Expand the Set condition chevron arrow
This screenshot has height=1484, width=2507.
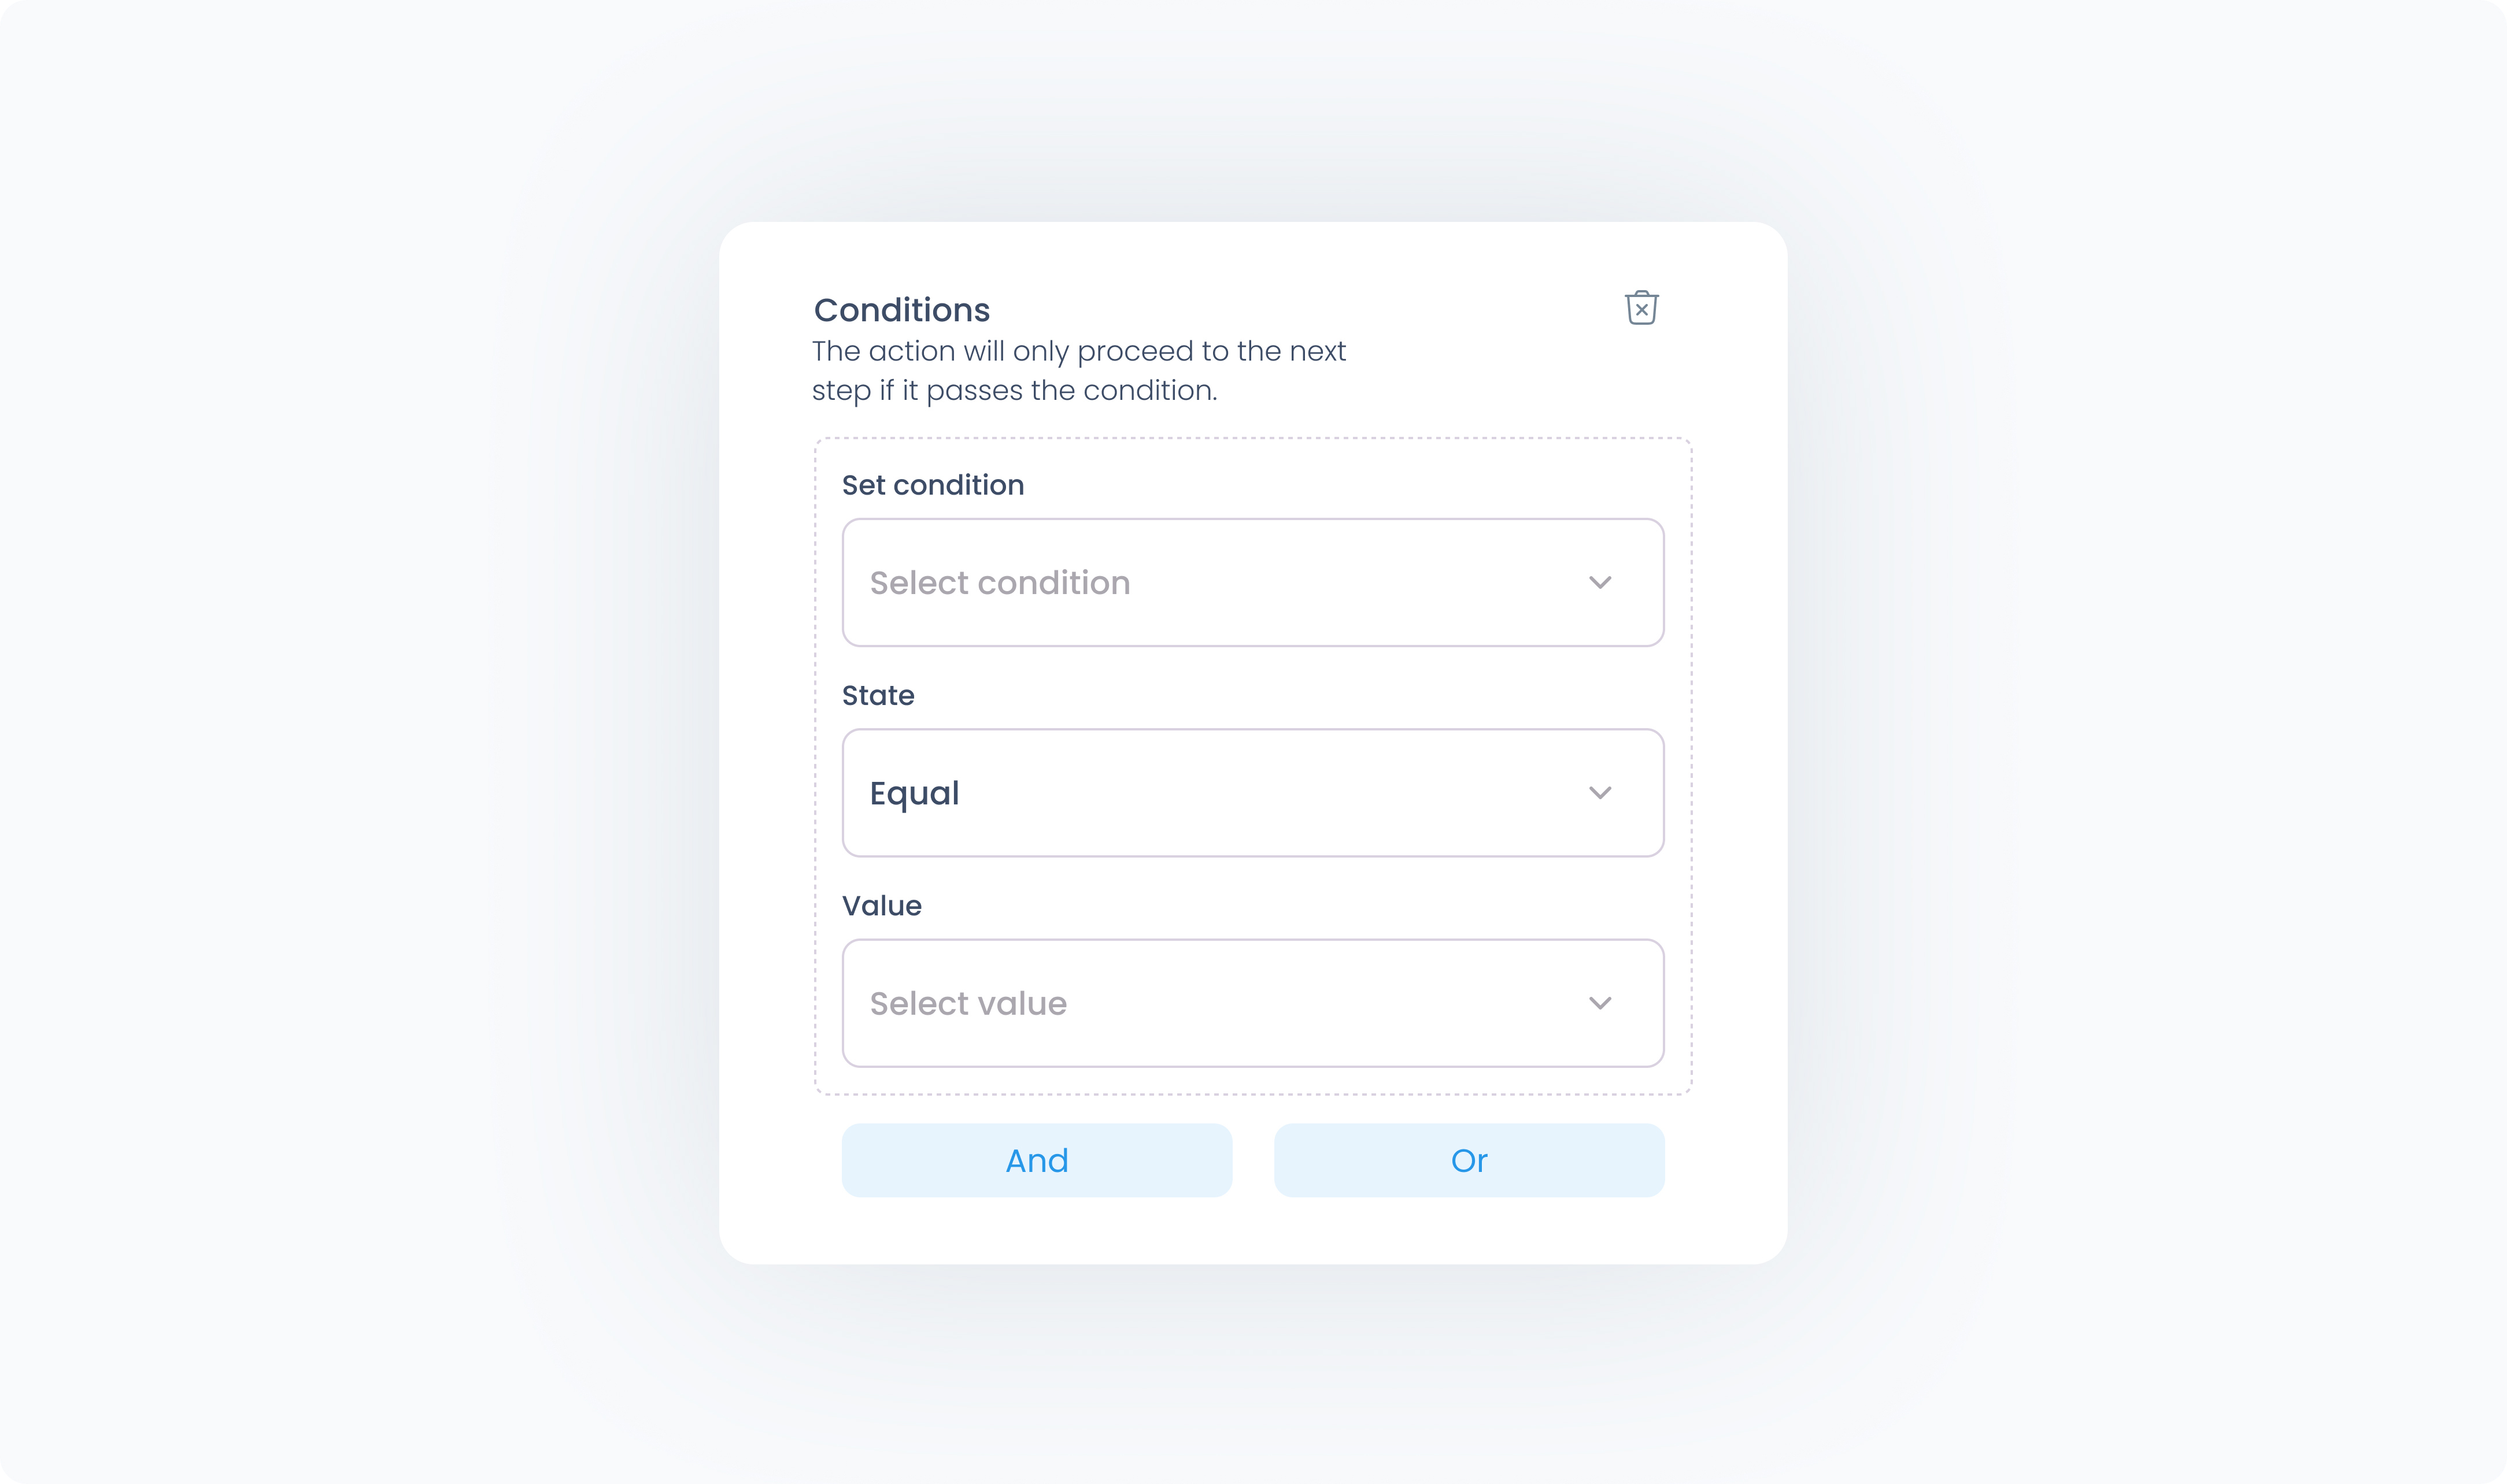click(1600, 582)
